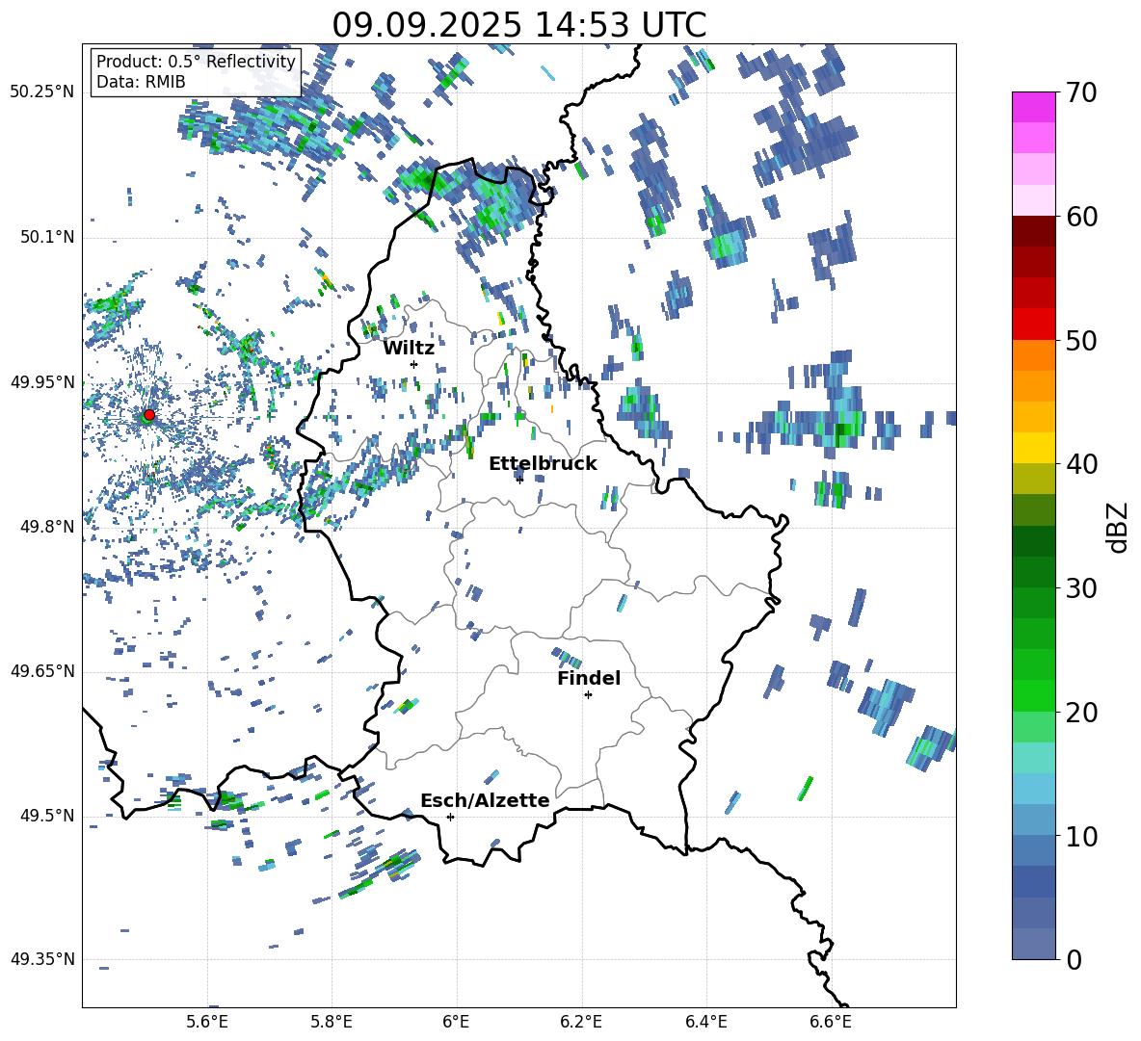Click the 6.4°E longitude label
Image resolution: width=1141 pixels, height=1041 pixels.
[705, 1022]
